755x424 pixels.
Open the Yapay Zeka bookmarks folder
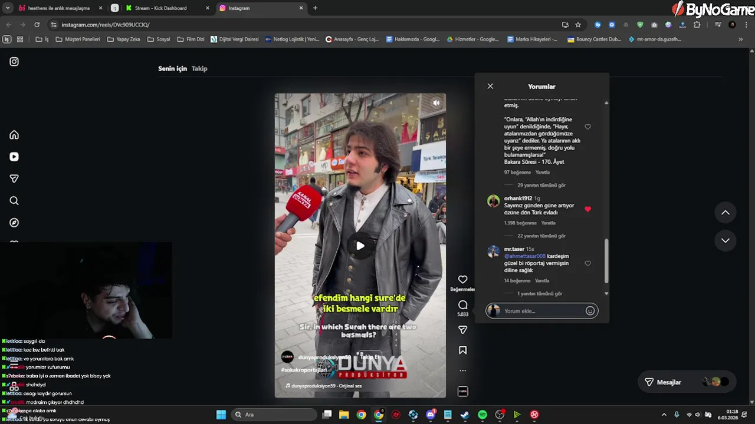[123, 39]
